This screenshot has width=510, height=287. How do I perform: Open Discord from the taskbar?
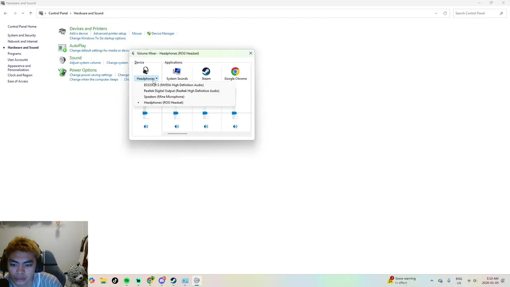(x=162, y=281)
